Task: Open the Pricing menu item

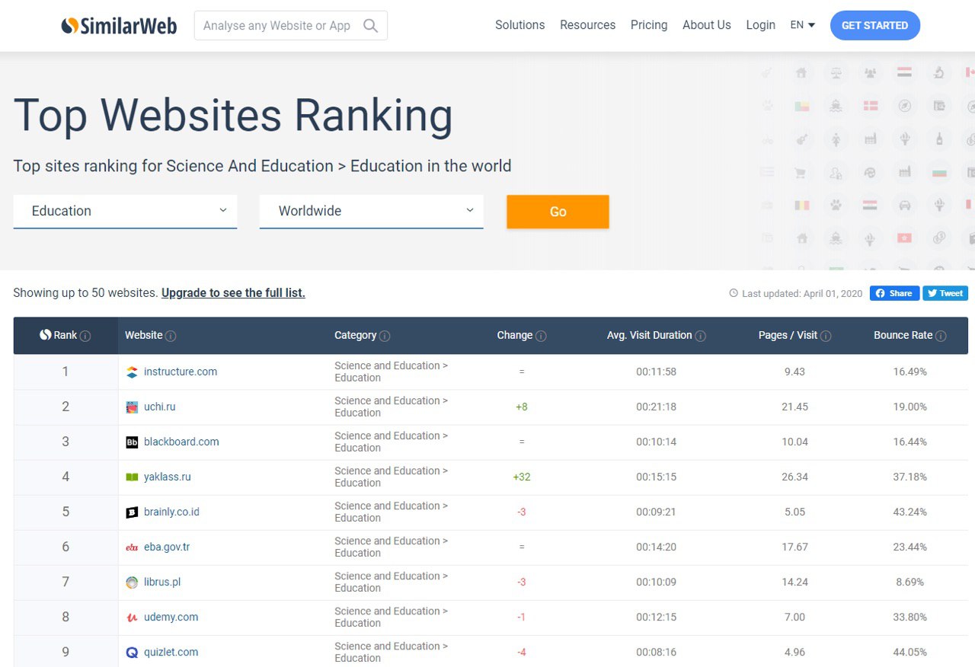Action: (648, 25)
